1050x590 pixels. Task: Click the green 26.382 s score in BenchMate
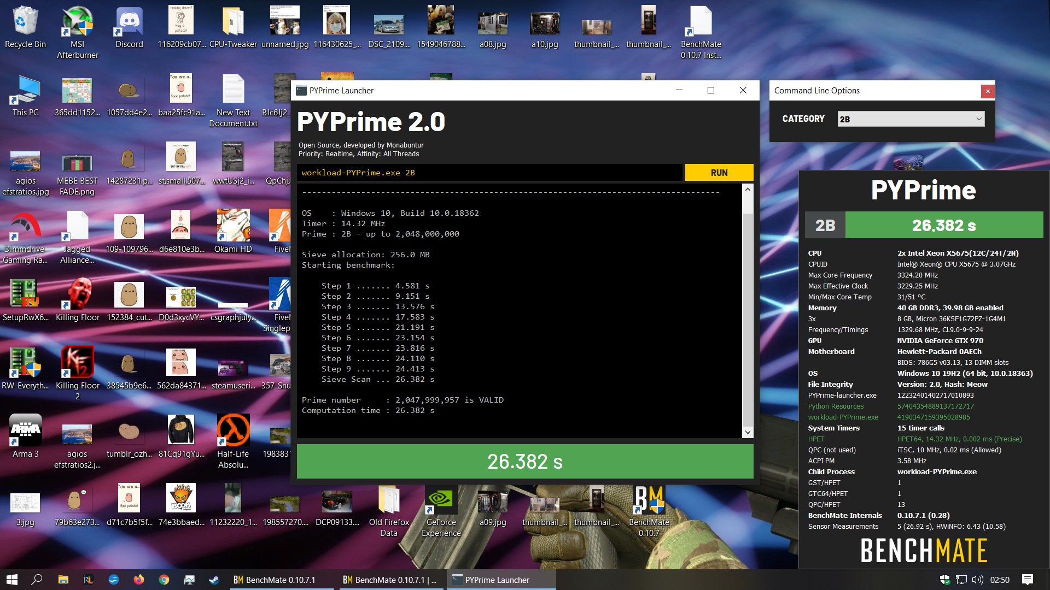coord(944,225)
